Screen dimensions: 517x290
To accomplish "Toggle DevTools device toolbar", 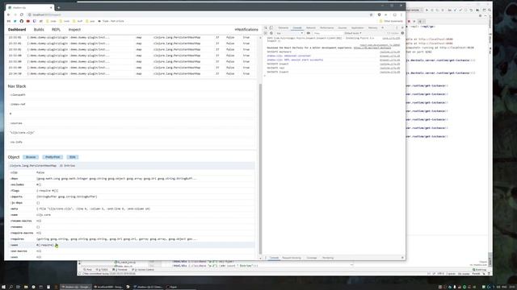I will point(271,28).
